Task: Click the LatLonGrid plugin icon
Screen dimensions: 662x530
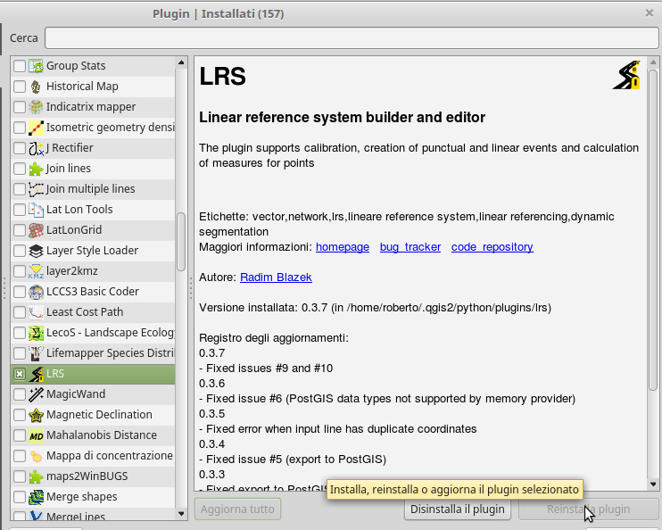Action: pos(36,230)
